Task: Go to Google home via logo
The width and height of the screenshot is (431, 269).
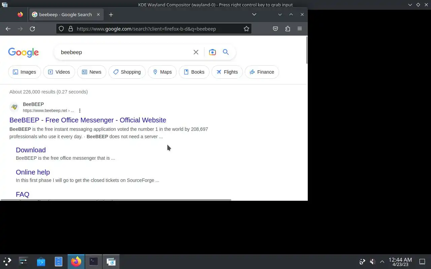Action: click(x=24, y=52)
